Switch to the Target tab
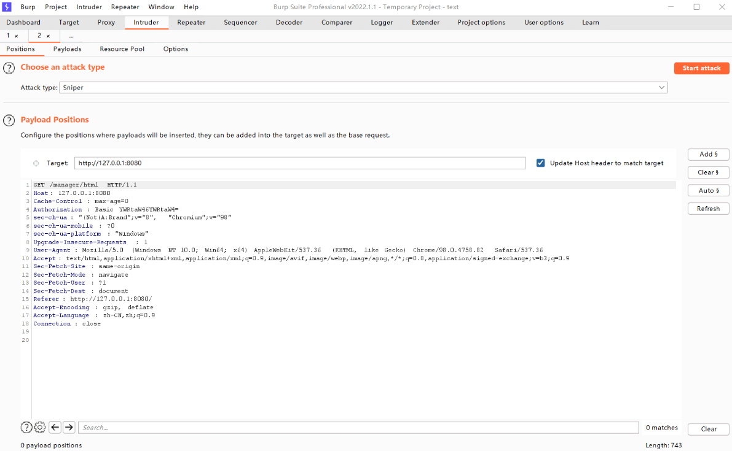 [69, 22]
